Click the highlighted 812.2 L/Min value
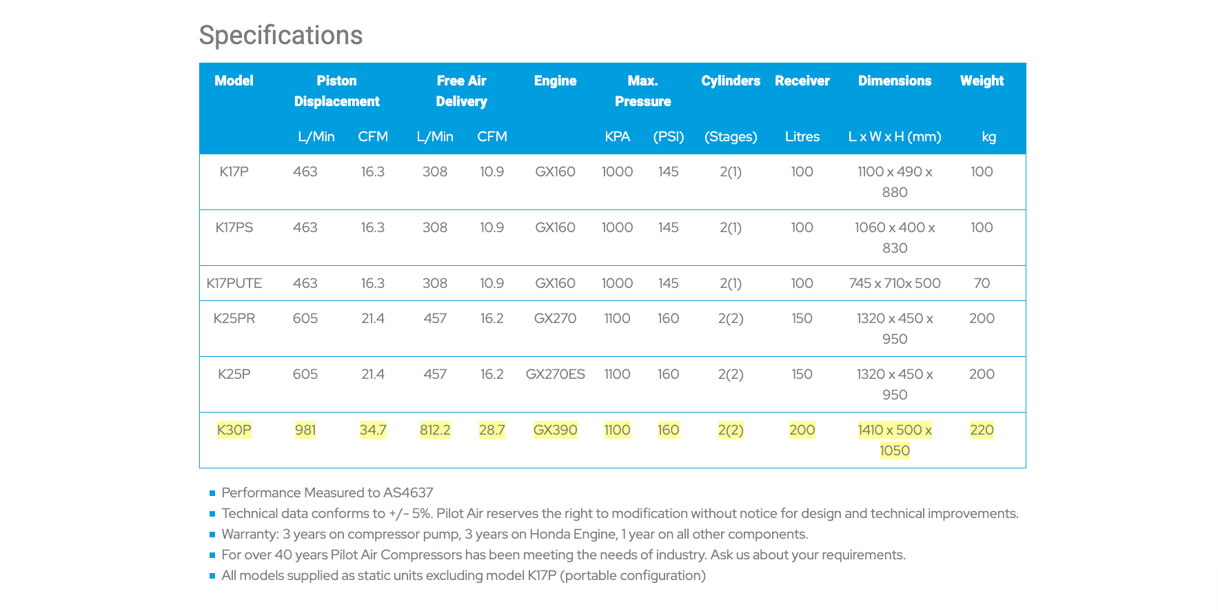 [435, 430]
